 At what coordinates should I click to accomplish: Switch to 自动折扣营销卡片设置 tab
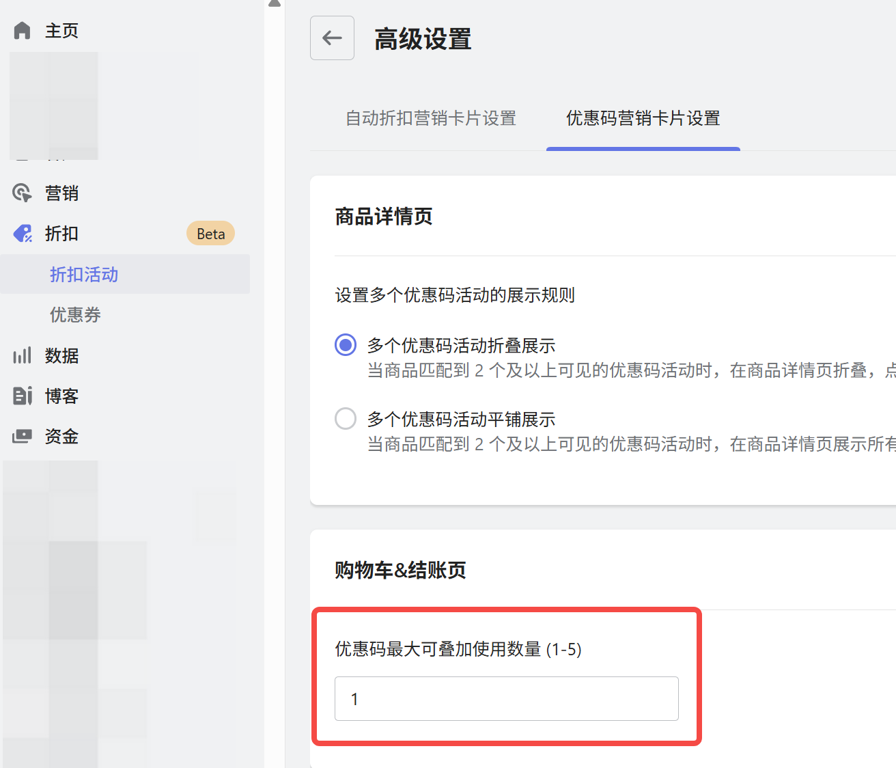point(430,118)
